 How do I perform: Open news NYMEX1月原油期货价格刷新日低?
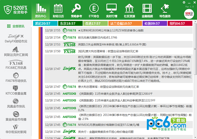(x=109, y=125)
